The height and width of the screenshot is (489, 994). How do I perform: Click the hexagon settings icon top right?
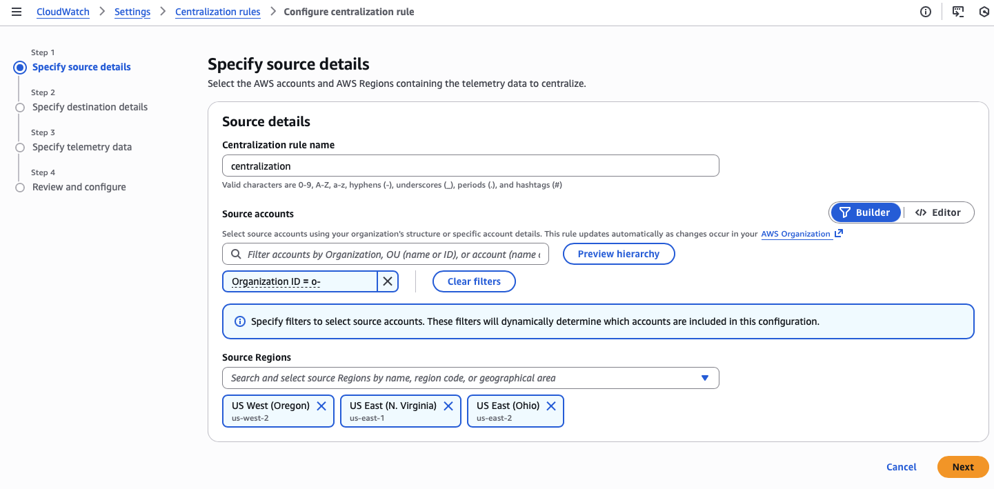pyautogui.click(x=984, y=12)
